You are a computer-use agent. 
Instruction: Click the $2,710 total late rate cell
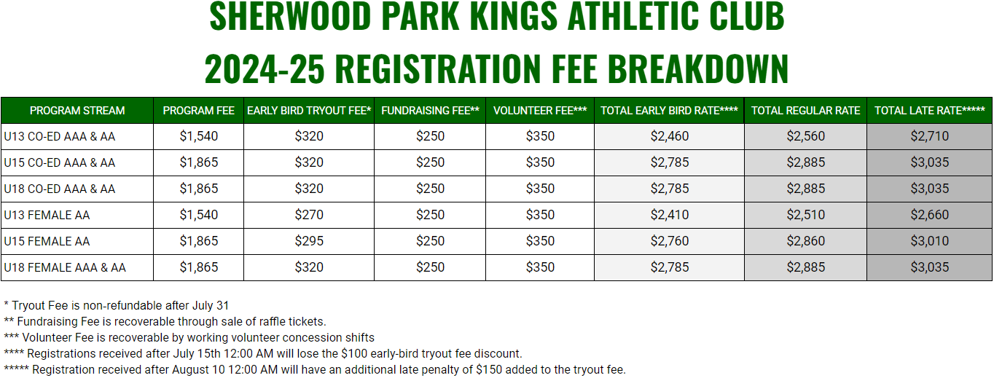click(x=930, y=136)
